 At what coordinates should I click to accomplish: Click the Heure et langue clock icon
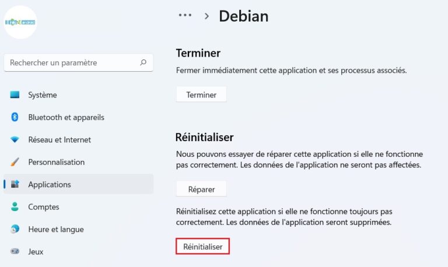coord(15,229)
